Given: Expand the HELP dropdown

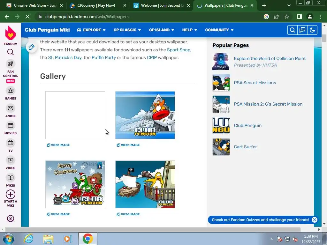Looking at the screenshot, I should click(190, 30).
